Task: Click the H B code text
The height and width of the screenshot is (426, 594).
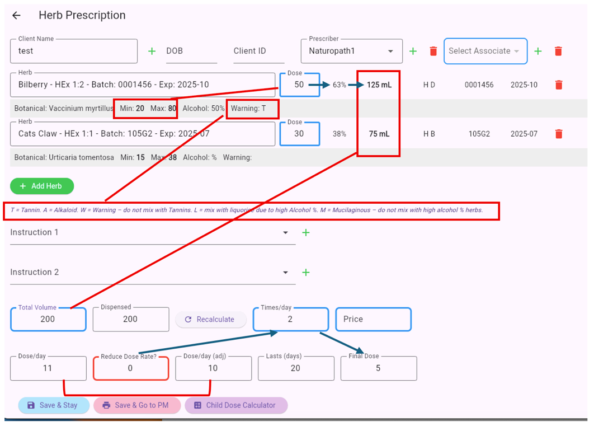Action: pyautogui.click(x=429, y=134)
